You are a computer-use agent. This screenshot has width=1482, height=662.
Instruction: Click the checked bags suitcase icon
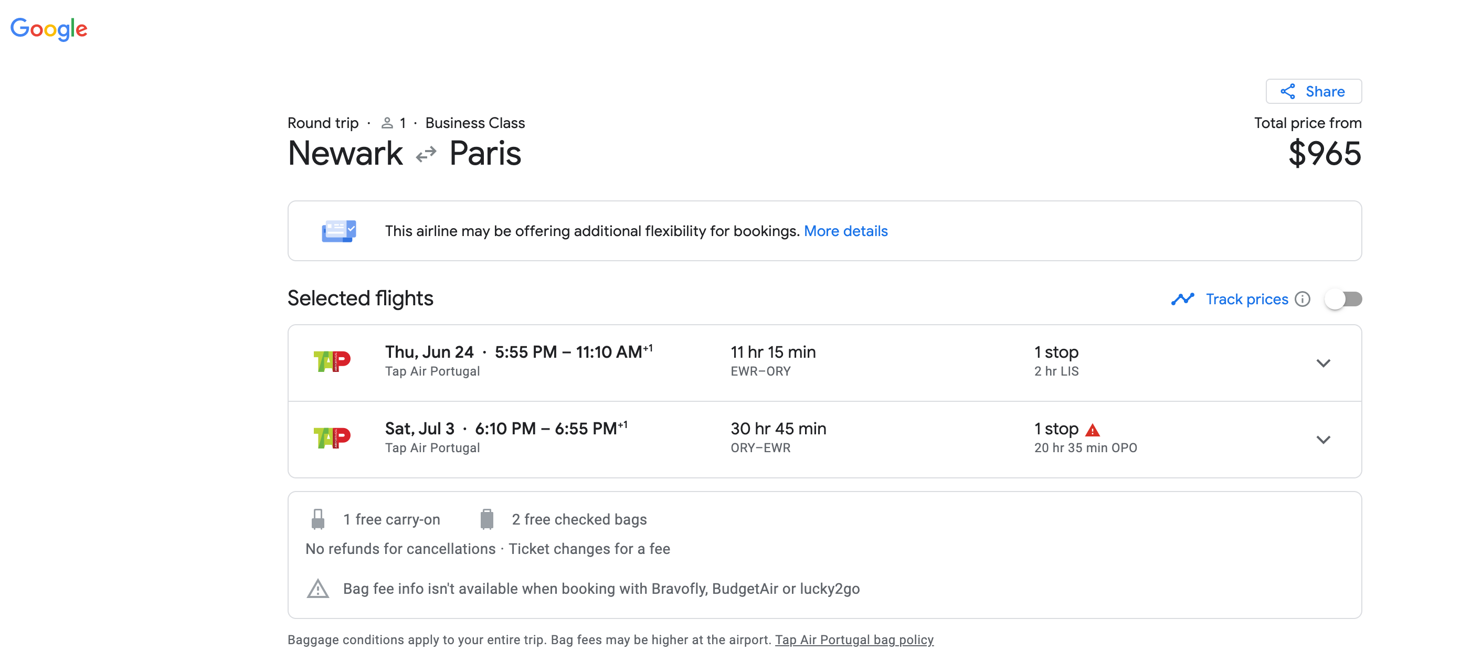pyautogui.click(x=486, y=519)
